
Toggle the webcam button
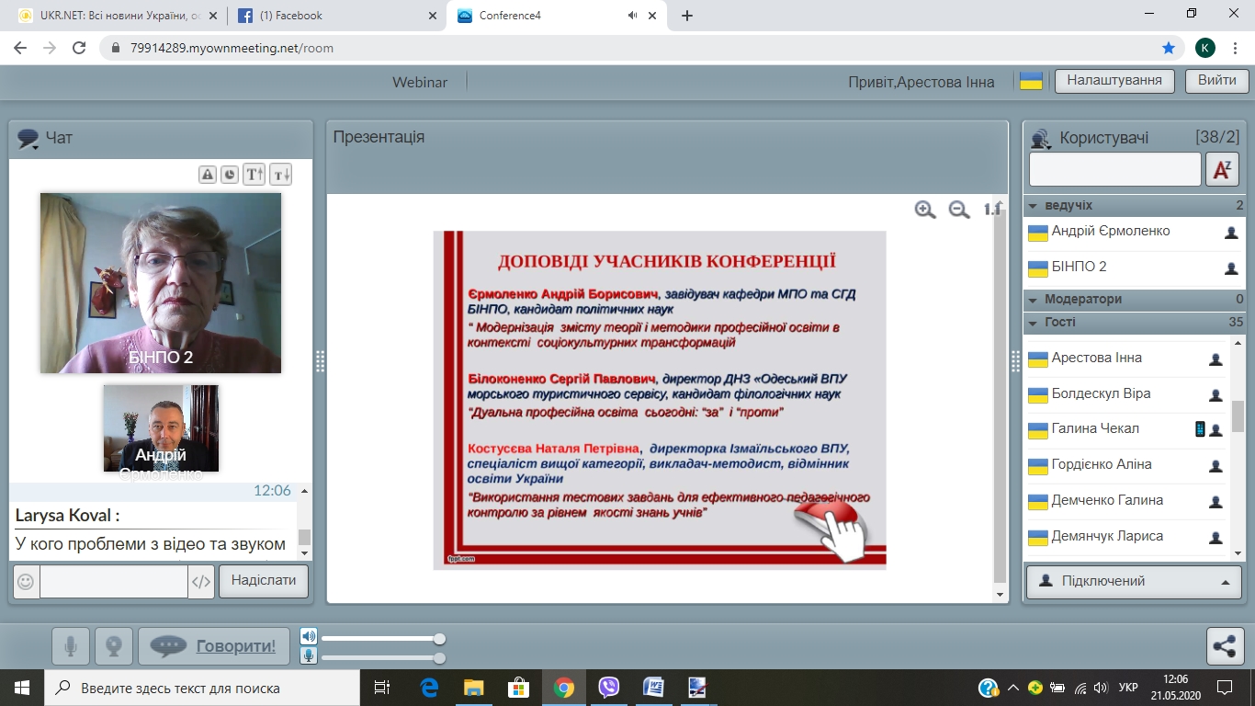tap(114, 646)
